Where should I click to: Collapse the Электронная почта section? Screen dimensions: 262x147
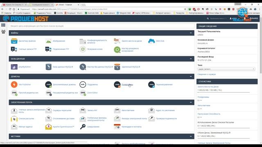(x=191, y=102)
